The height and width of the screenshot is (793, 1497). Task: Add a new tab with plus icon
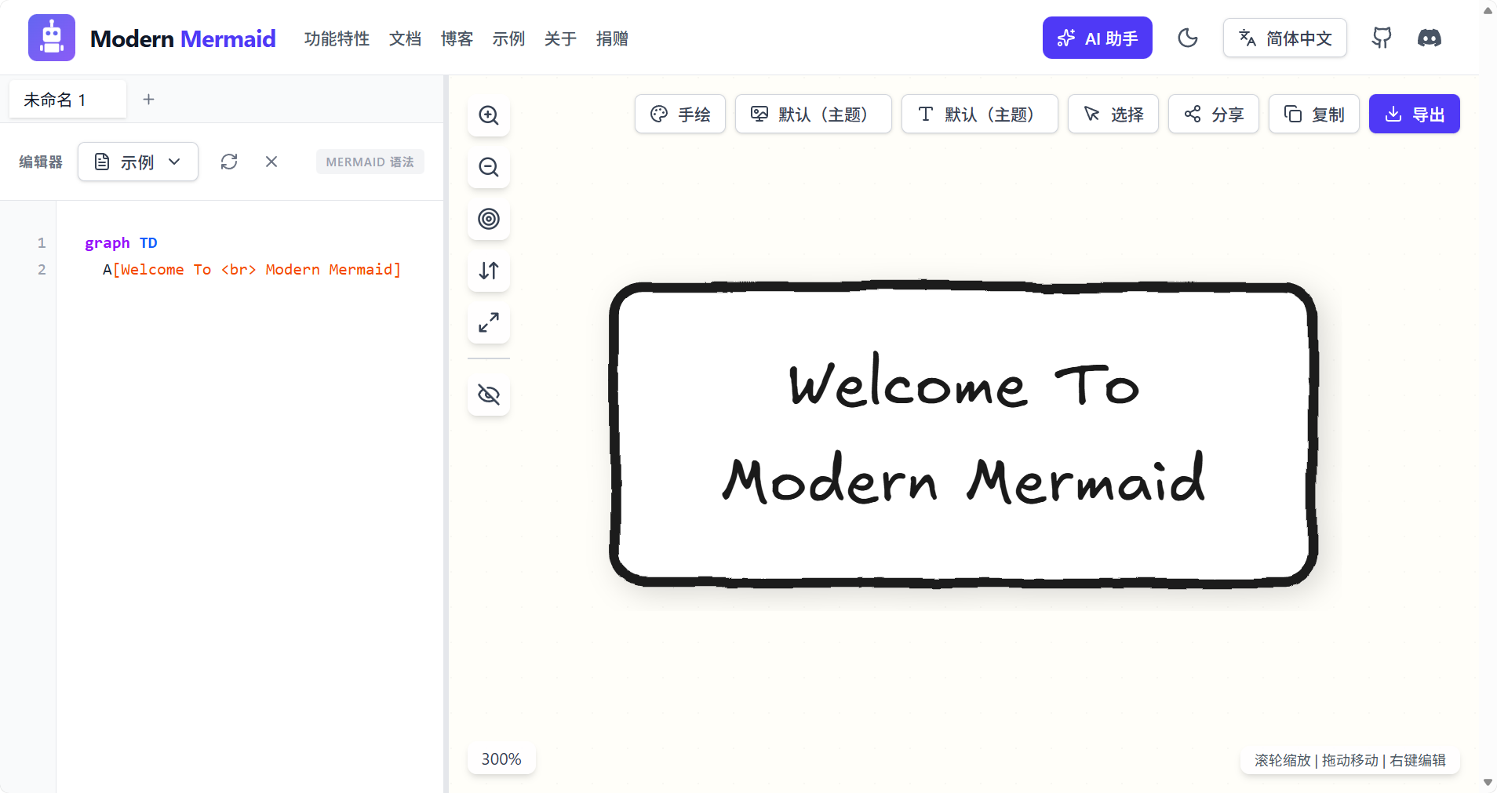[148, 99]
